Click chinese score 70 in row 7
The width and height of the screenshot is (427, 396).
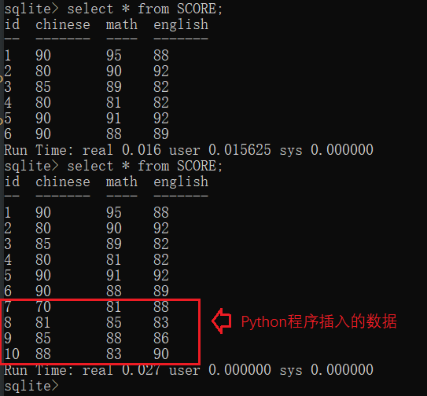pos(43,306)
